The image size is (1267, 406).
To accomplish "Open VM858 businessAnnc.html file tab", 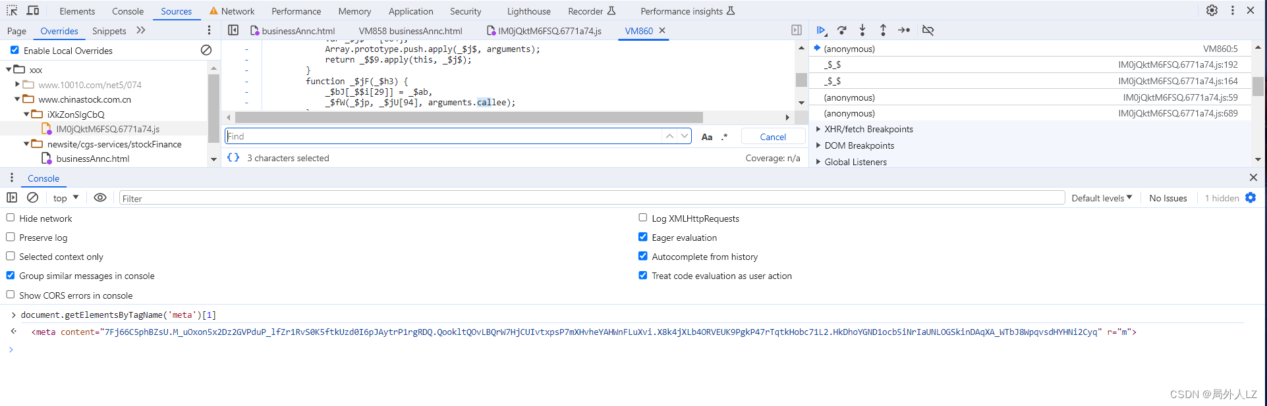I will pyautogui.click(x=410, y=31).
